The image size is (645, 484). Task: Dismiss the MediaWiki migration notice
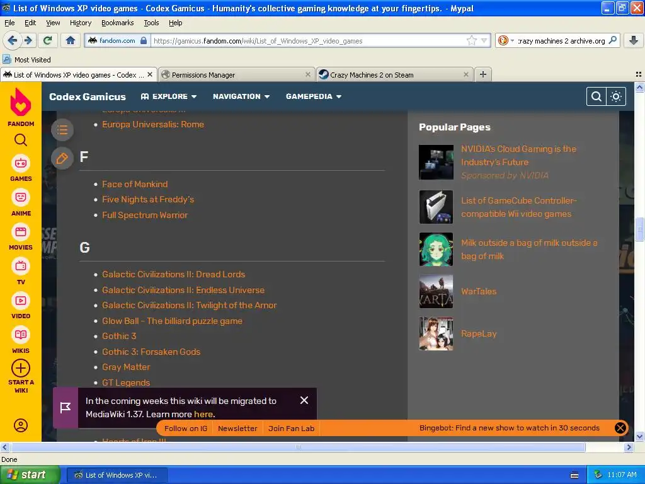304,400
